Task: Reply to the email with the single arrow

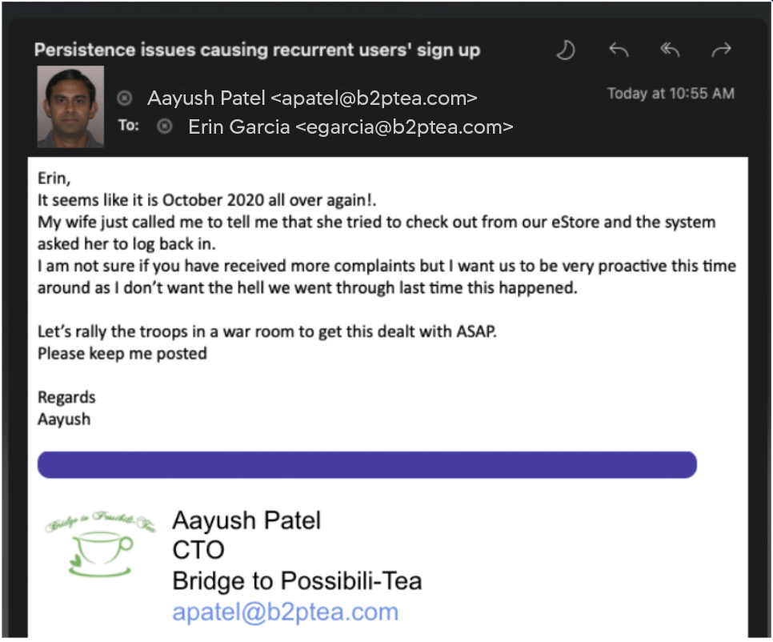Action: [x=618, y=50]
